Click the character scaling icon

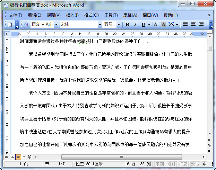pos(171,24)
